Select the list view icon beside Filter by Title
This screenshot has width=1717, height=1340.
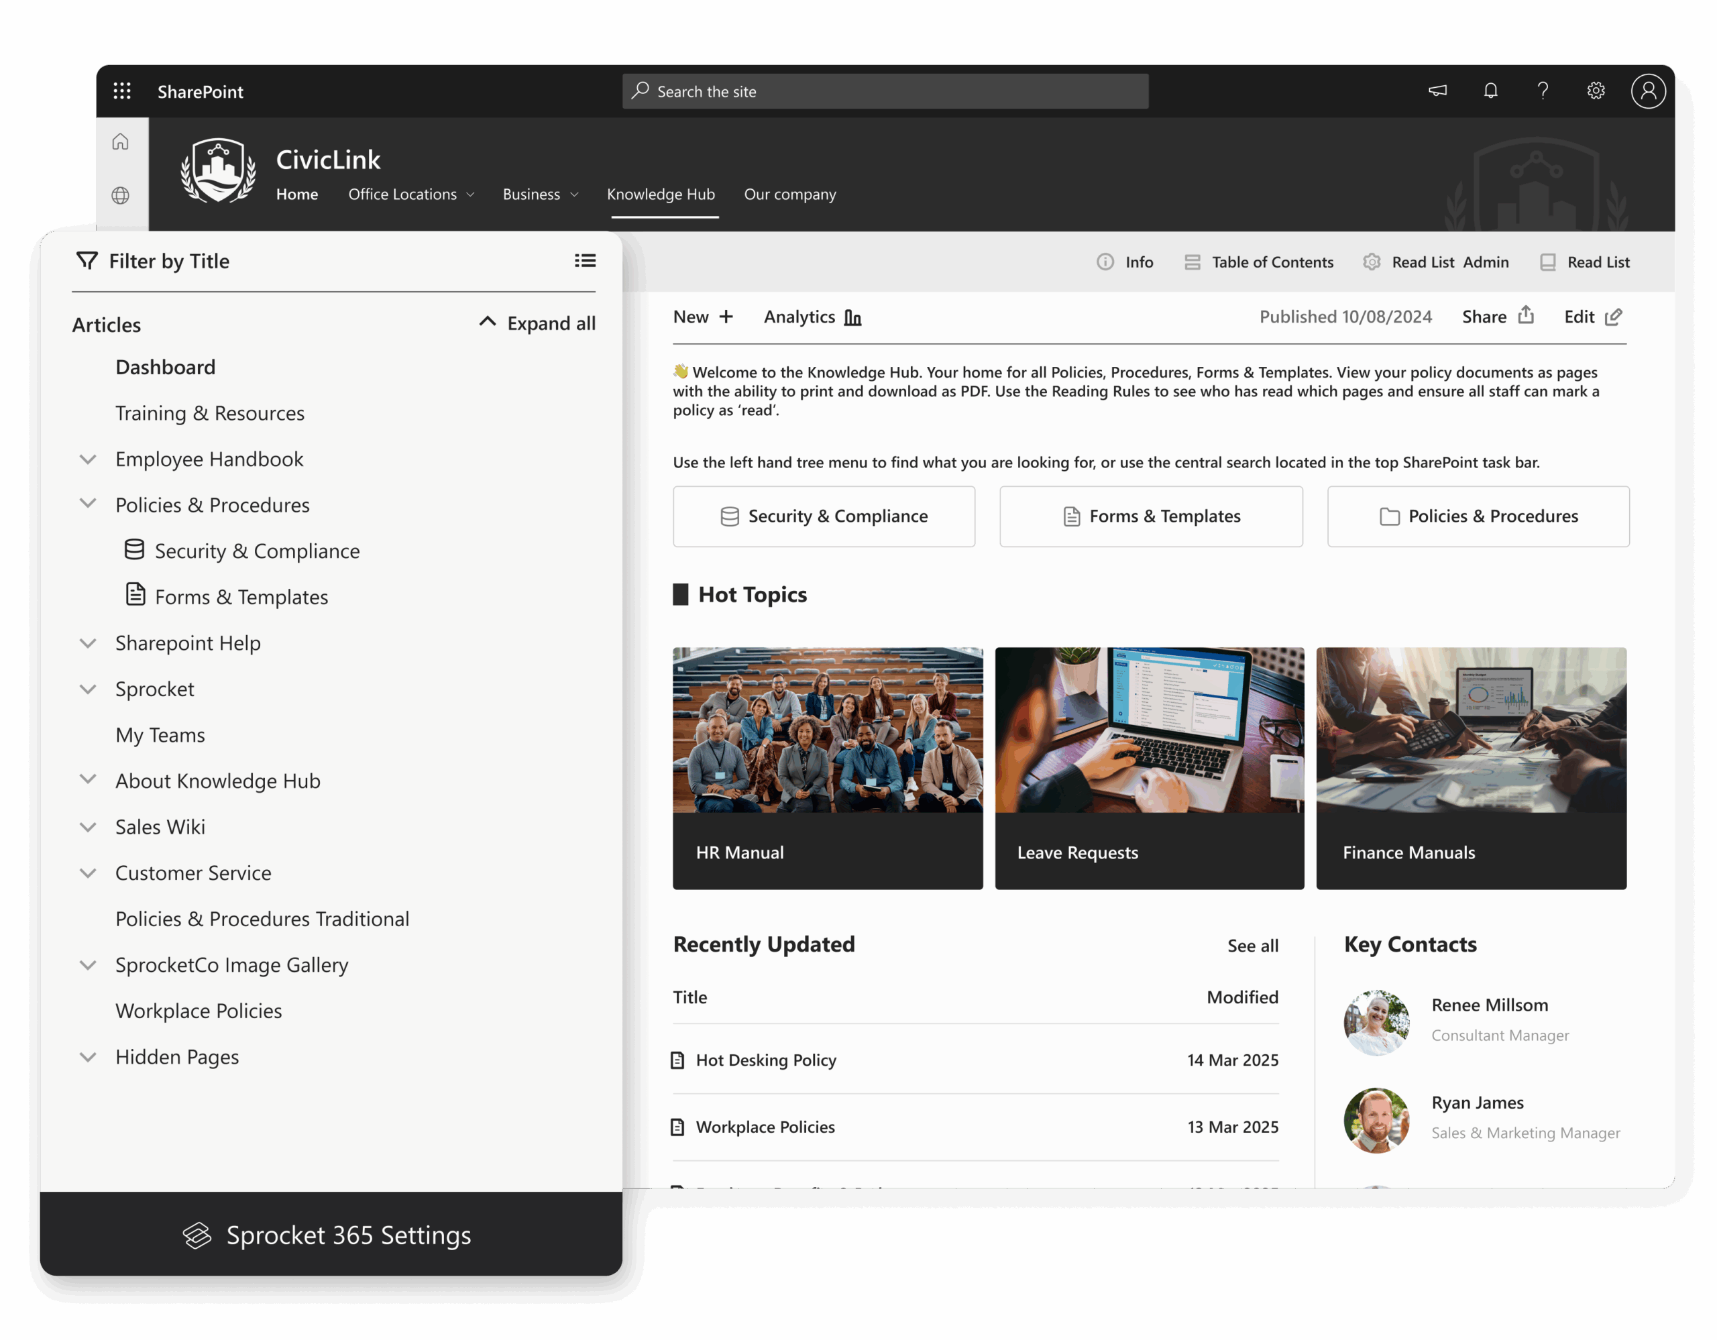585,260
